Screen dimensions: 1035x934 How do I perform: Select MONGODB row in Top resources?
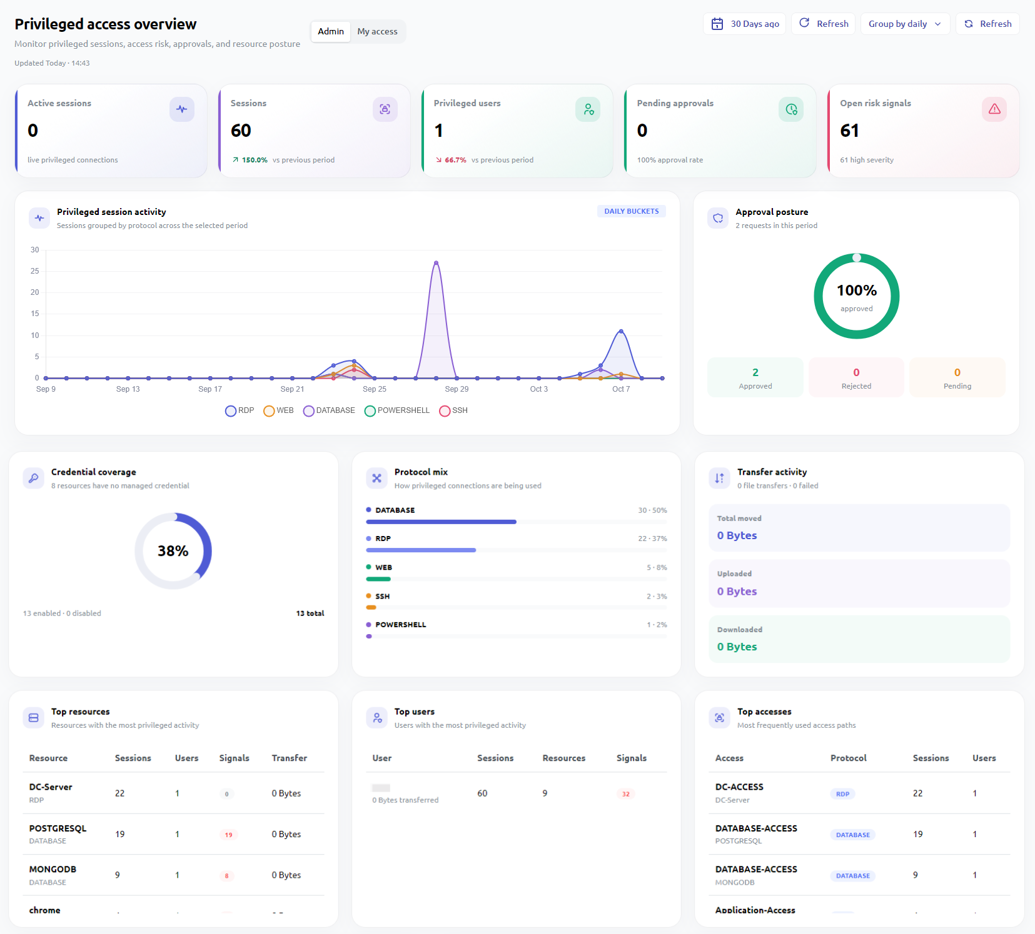point(174,875)
